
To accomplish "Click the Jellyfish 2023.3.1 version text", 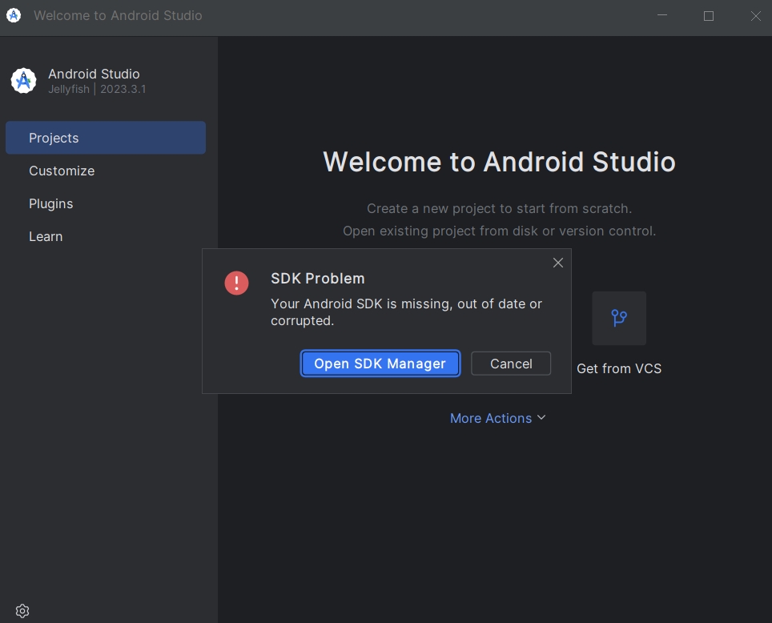I will pyautogui.click(x=97, y=89).
